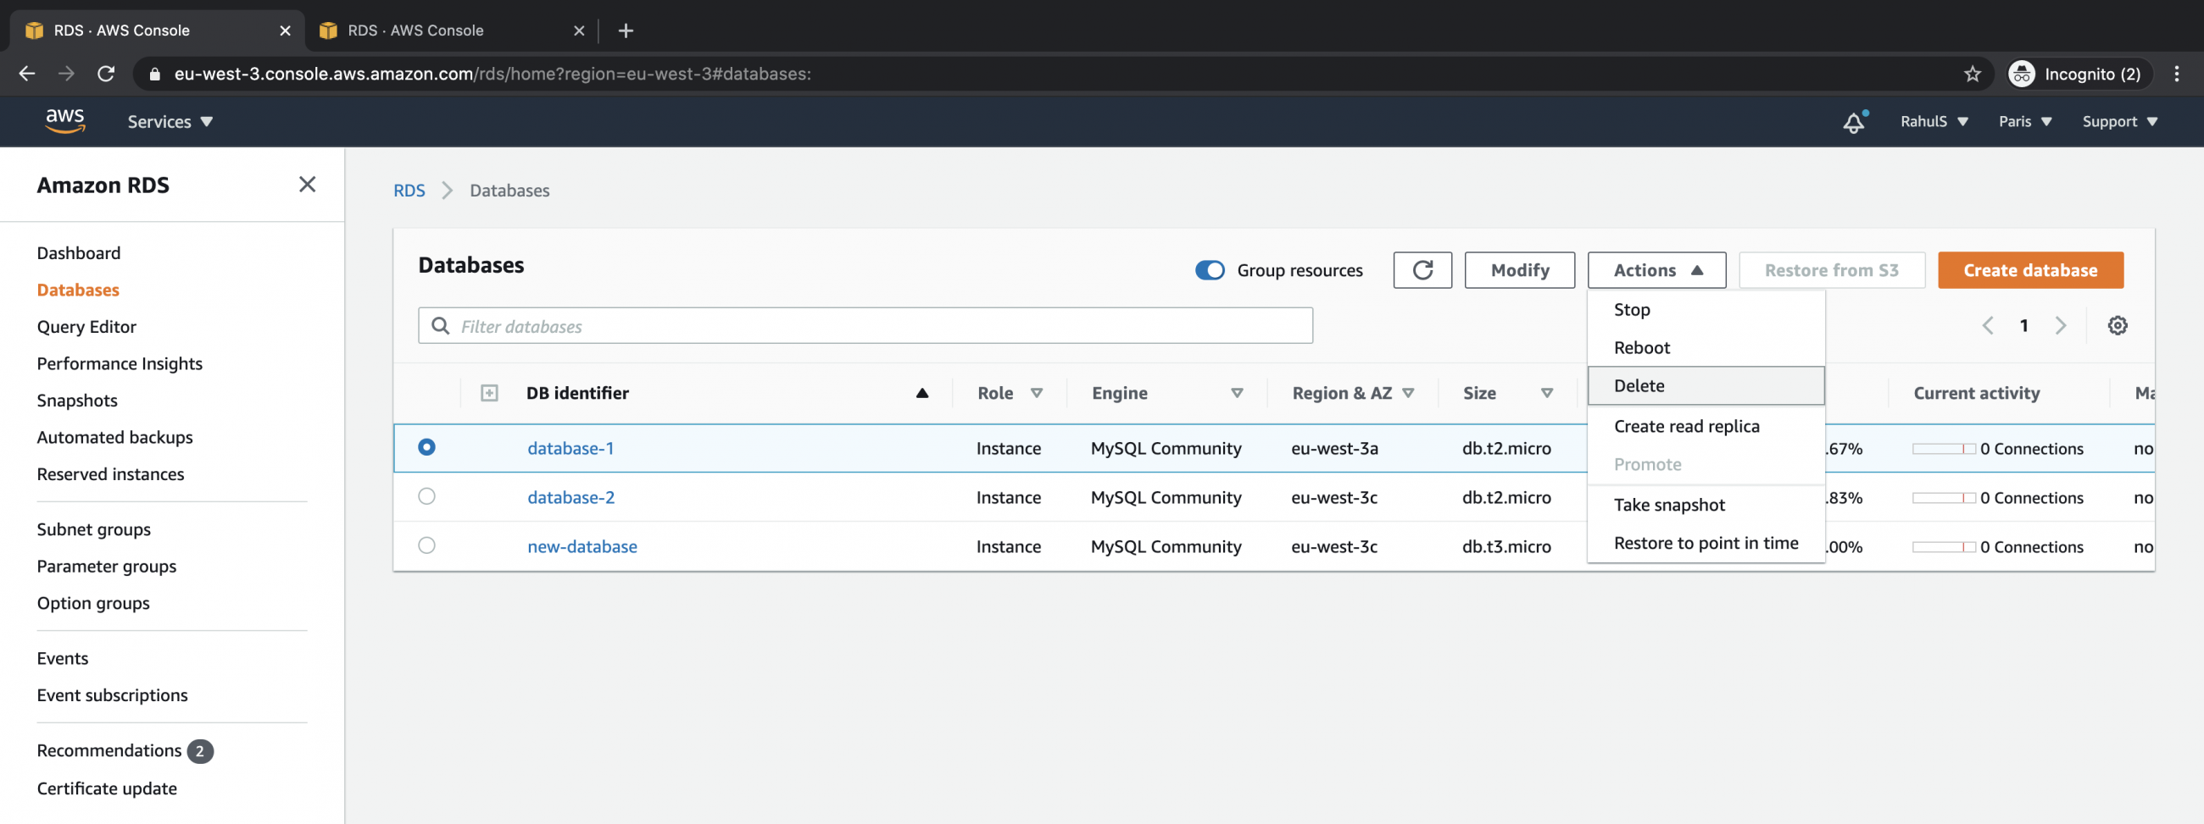Click the Create database button

coord(2029,270)
